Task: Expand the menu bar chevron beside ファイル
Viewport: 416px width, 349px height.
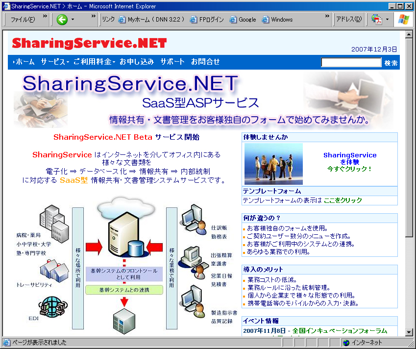Action: [x=45, y=16]
